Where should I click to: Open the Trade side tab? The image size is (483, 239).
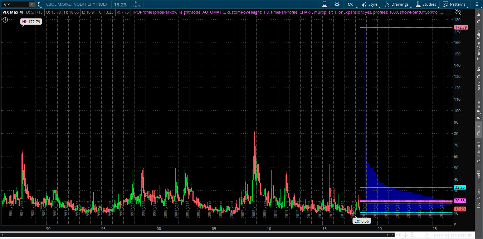click(479, 18)
